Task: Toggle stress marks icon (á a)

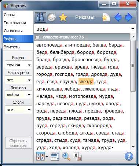Action: [77, 156]
